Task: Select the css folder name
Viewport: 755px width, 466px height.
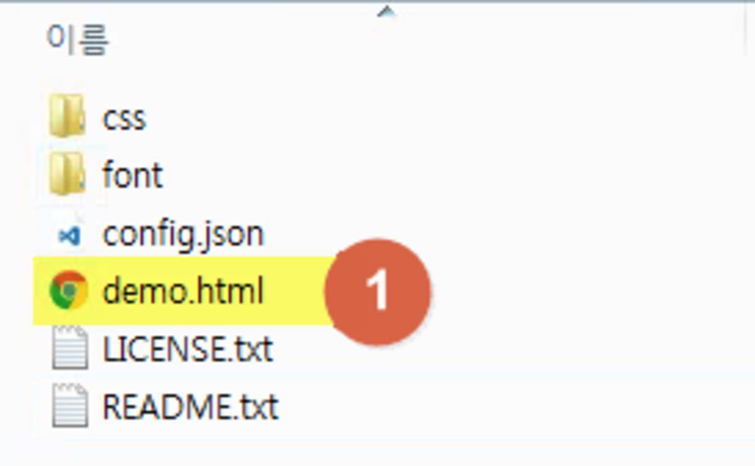Action: coord(124,117)
